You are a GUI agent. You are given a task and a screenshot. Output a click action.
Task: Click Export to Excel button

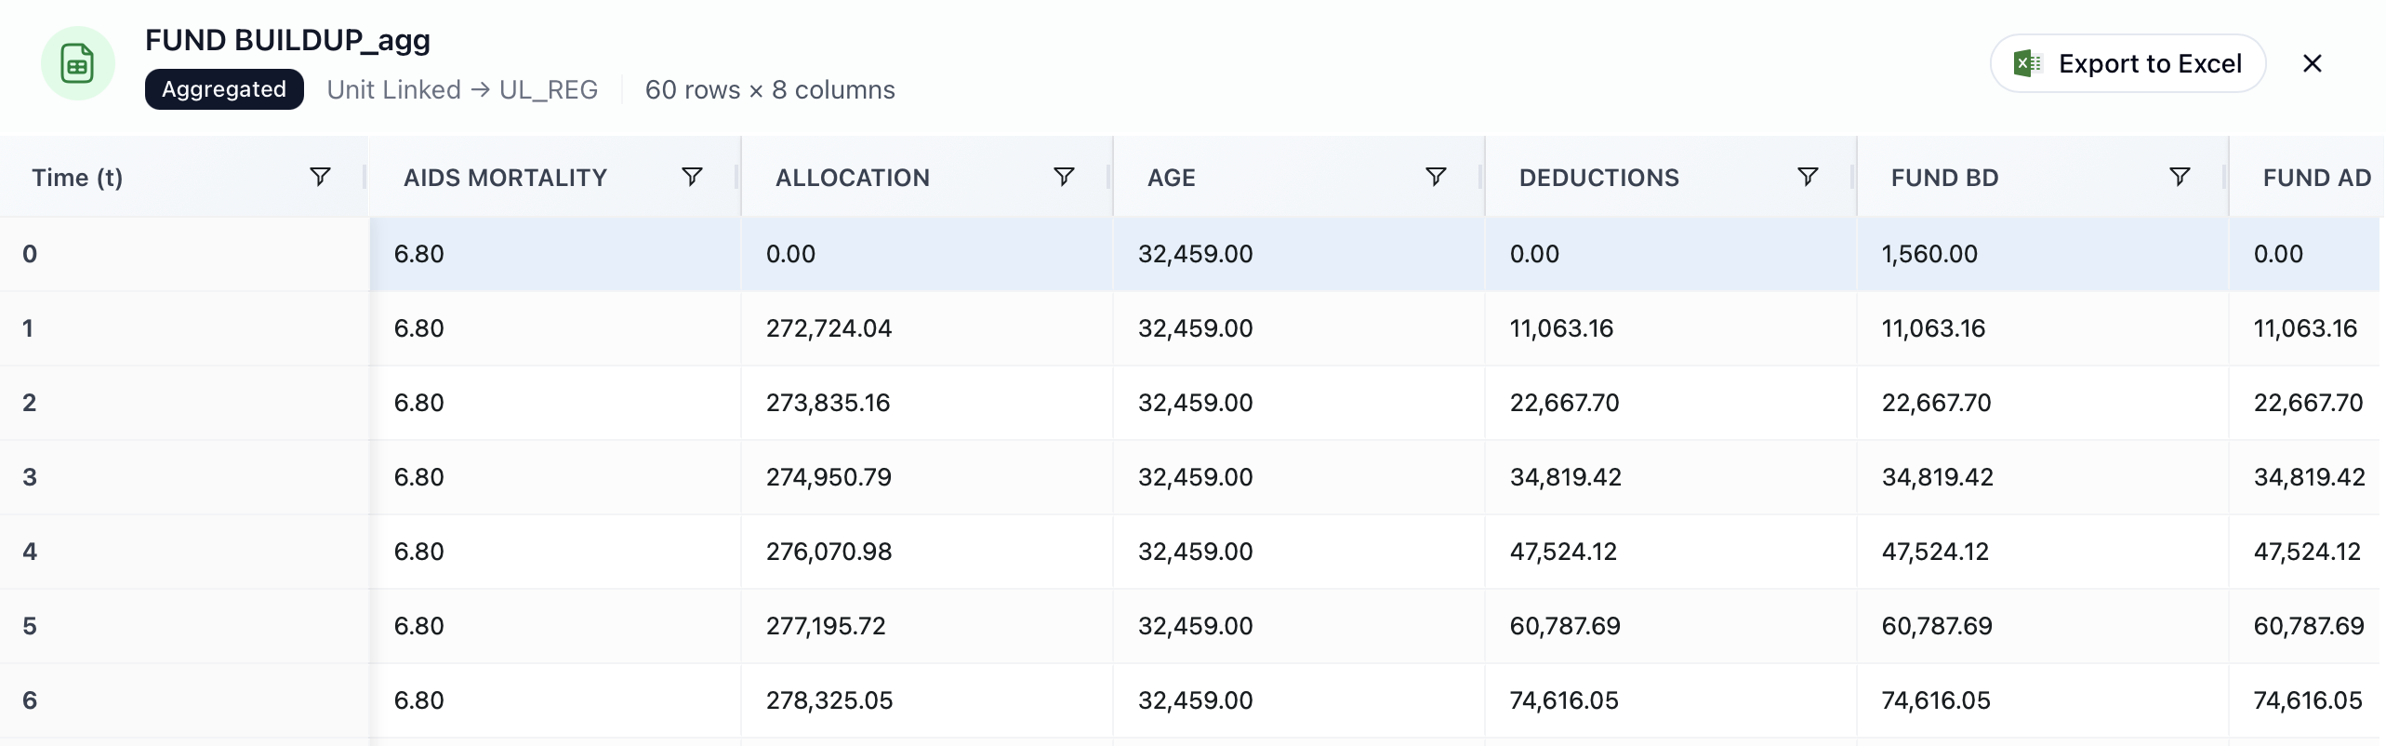[2128, 63]
